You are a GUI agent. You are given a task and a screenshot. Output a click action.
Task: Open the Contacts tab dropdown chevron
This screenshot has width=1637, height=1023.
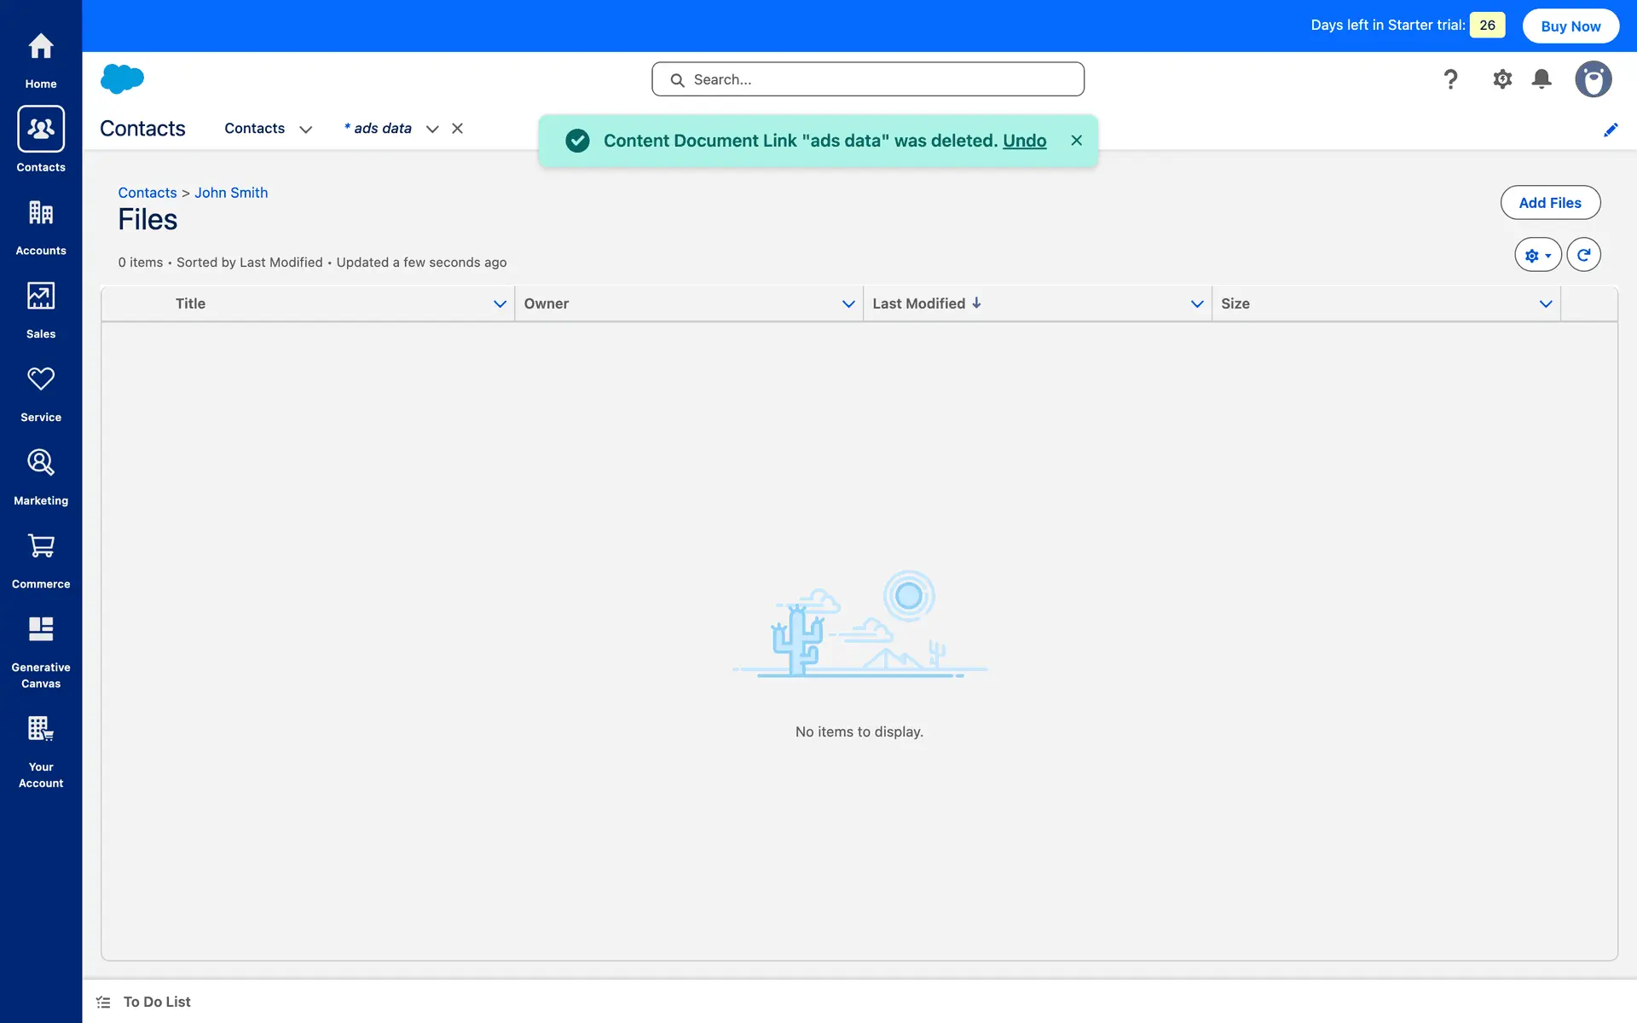[x=305, y=130]
